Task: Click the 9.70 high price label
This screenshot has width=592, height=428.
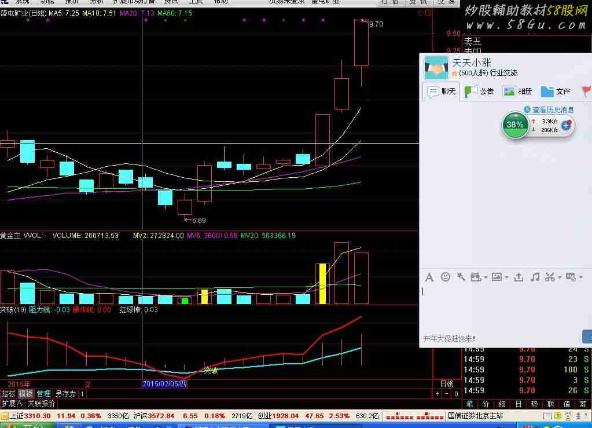Action: click(376, 24)
